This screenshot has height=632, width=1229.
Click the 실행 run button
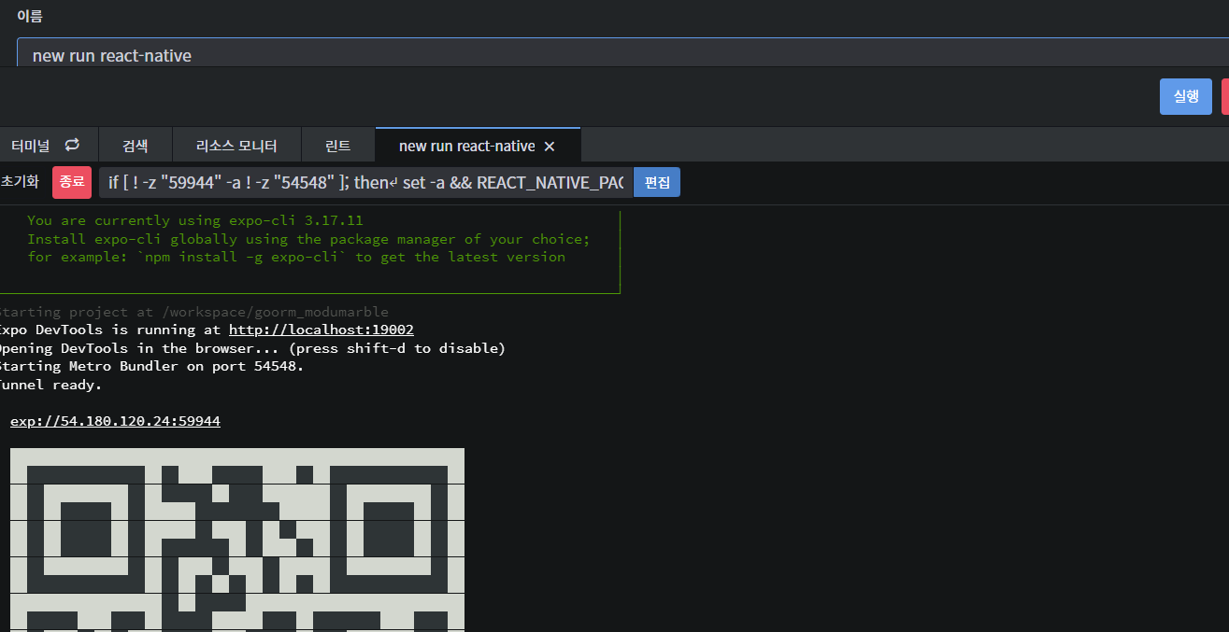[1185, 96]
